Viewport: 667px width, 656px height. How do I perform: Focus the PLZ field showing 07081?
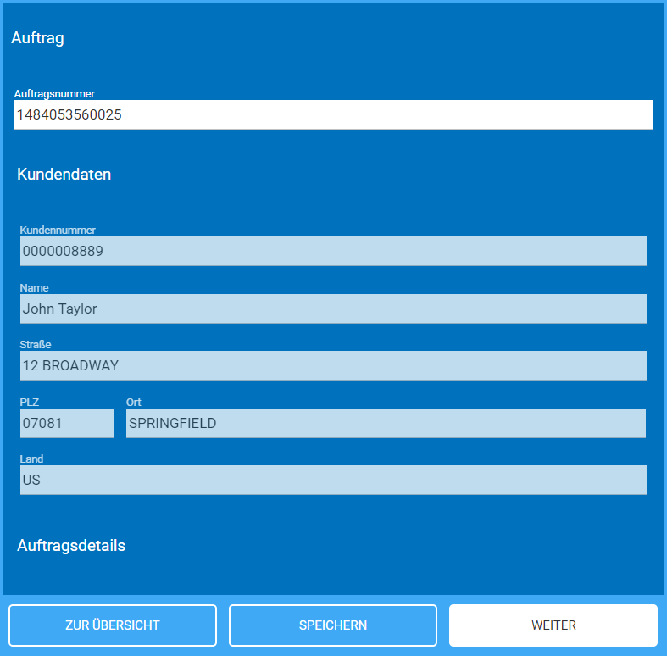[67, 423]
